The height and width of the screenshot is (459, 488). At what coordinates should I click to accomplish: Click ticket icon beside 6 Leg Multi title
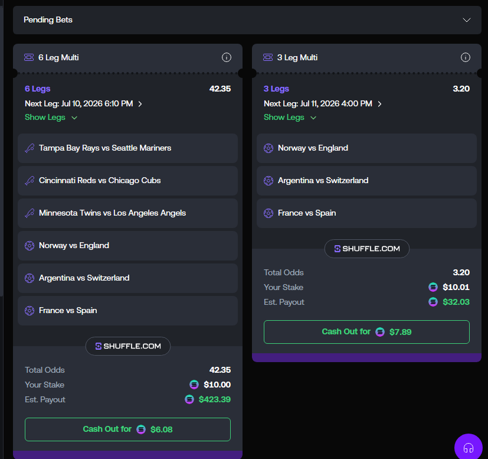[29, 57]
